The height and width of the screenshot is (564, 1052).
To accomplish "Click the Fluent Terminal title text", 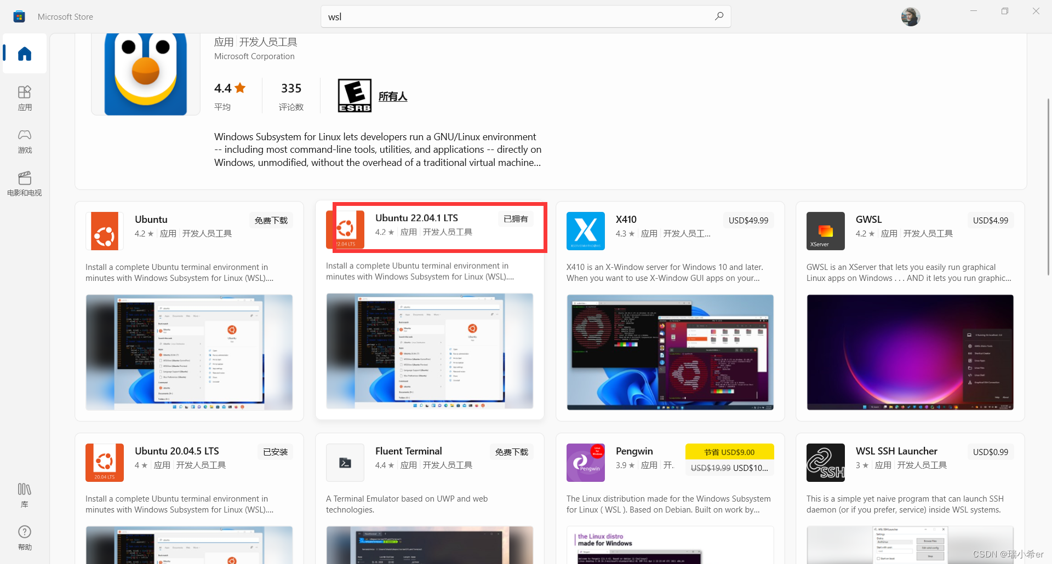I will pyautogui.click(x=408, y=451).
